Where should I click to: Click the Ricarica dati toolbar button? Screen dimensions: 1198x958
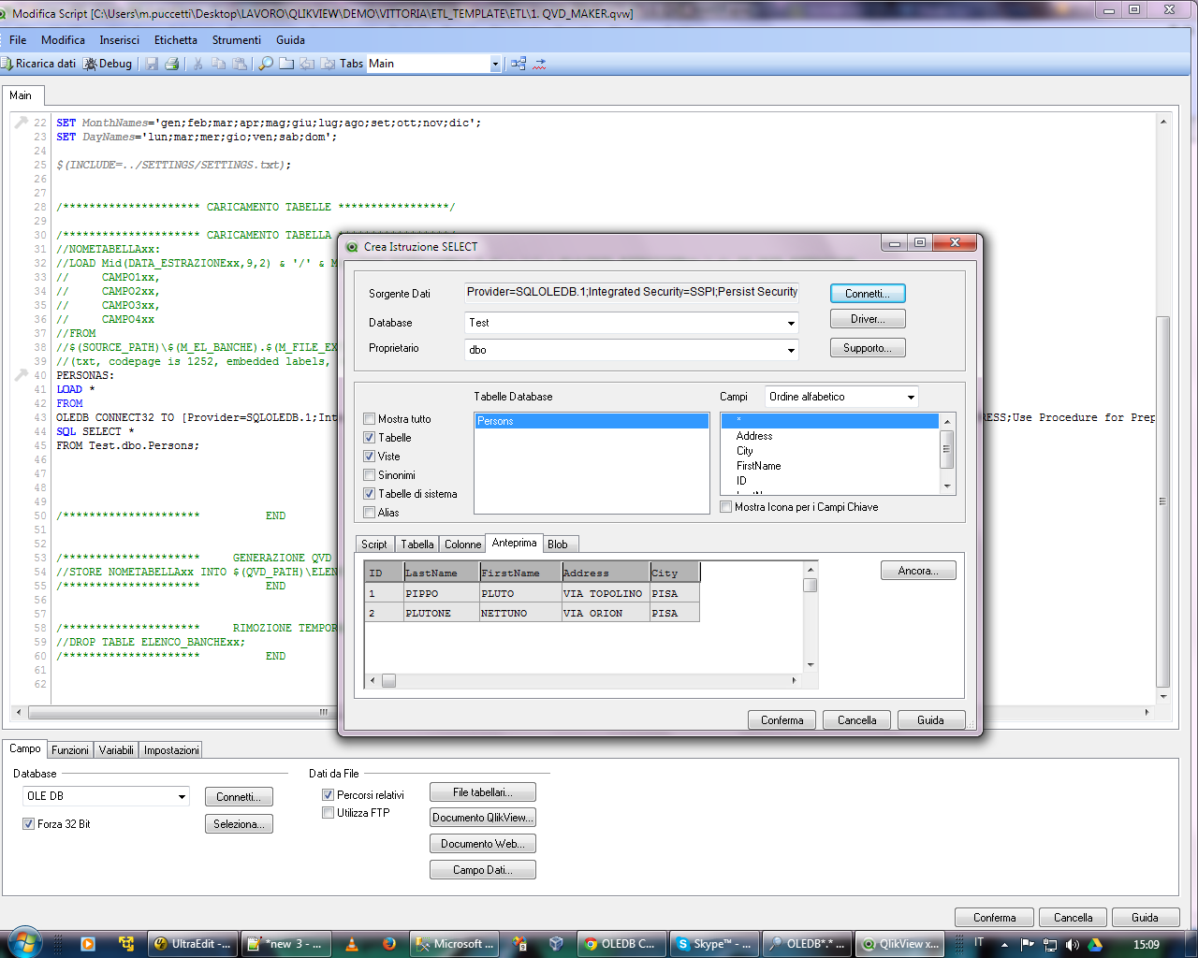(39, 64)
